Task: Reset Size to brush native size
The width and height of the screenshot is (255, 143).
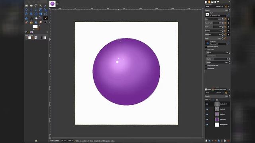Action: pos(226,19)
